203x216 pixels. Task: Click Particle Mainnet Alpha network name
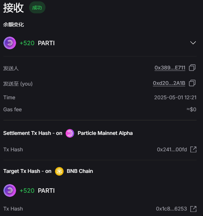click(105, 133)
